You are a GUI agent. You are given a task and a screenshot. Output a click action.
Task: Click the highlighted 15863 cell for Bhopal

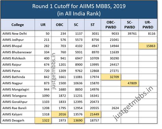(148, 46)
